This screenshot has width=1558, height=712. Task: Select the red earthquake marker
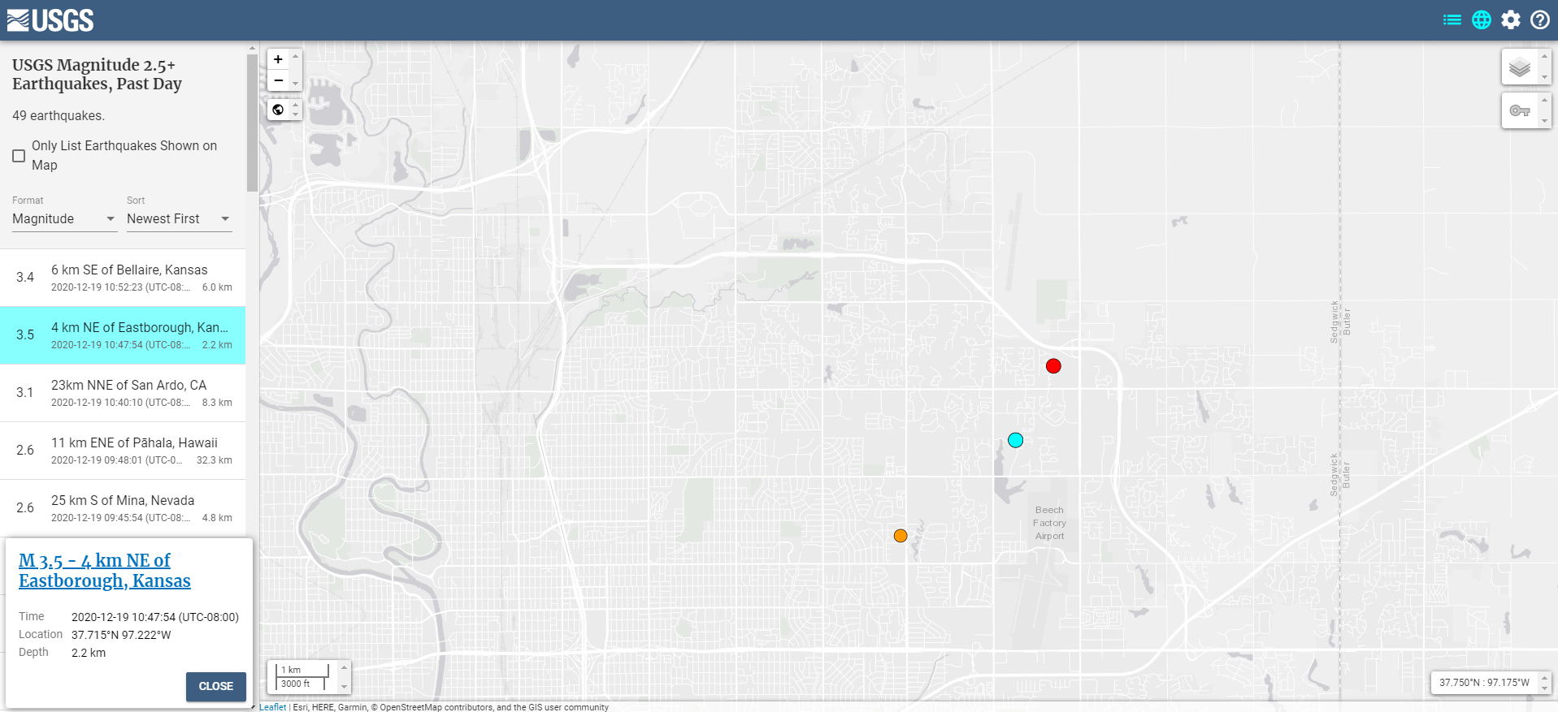click(x=1053, y=366)
